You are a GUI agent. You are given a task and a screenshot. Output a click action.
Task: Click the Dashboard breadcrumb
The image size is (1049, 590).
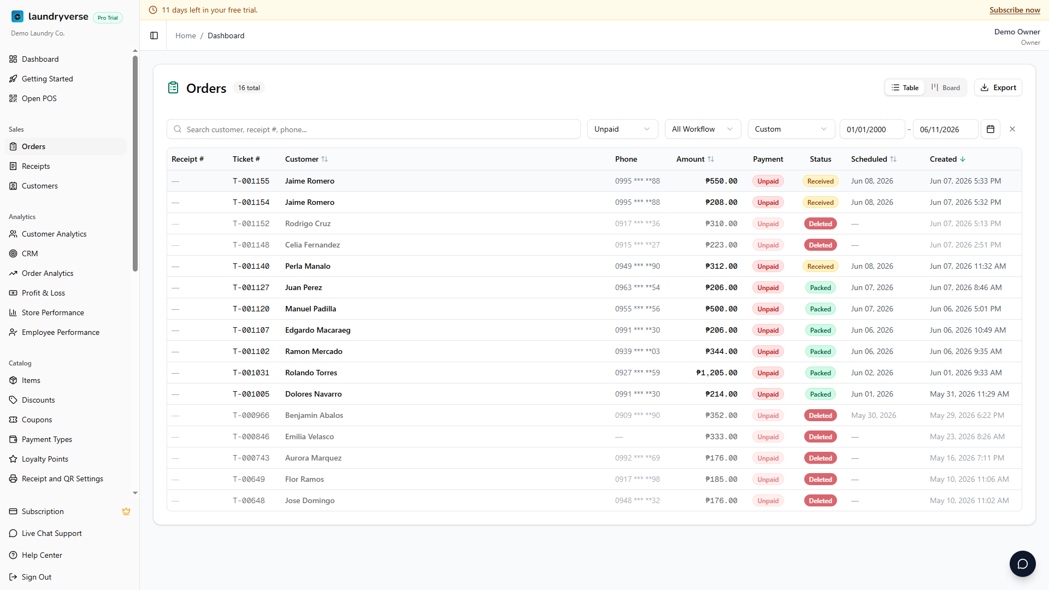226,36
